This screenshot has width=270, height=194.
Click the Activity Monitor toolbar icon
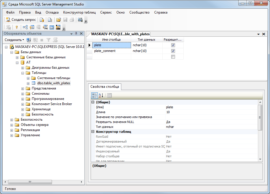[80, 20]
